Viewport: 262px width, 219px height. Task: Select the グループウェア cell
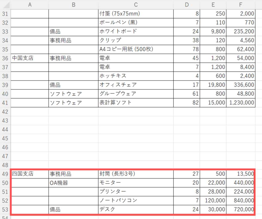[136, 94]
